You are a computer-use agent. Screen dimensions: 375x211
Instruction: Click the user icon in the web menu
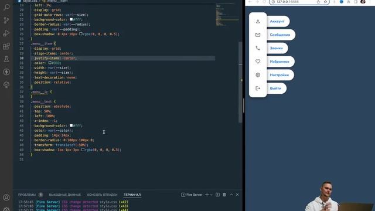click(258, 21)
